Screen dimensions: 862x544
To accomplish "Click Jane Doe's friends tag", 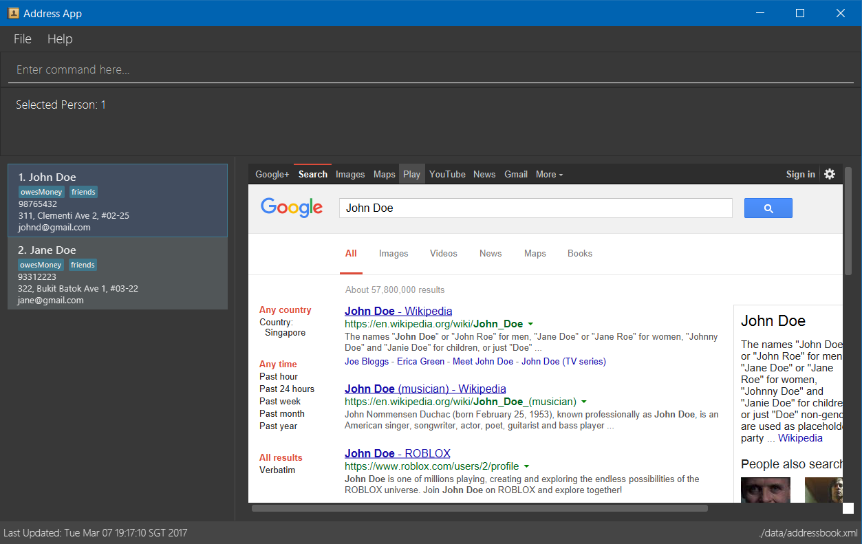I will 83,265.
